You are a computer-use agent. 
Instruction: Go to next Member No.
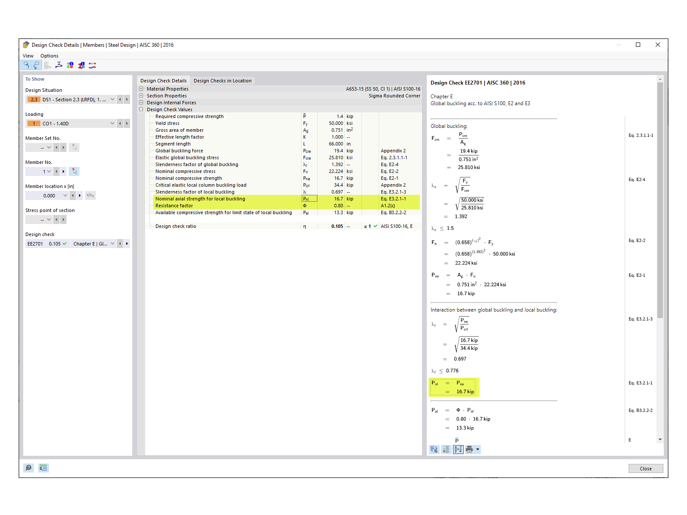(64, 172)
